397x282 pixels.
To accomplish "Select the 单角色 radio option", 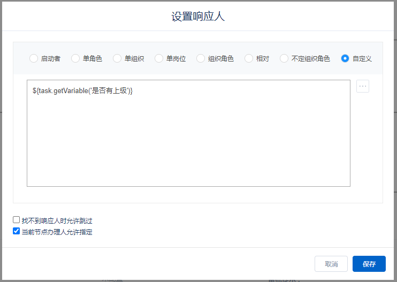I will (75, 58).
